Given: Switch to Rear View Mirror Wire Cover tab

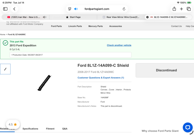Looking at the screenshot, I should (121, 17).
